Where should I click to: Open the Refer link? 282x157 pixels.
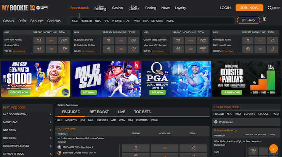(22, 21)
